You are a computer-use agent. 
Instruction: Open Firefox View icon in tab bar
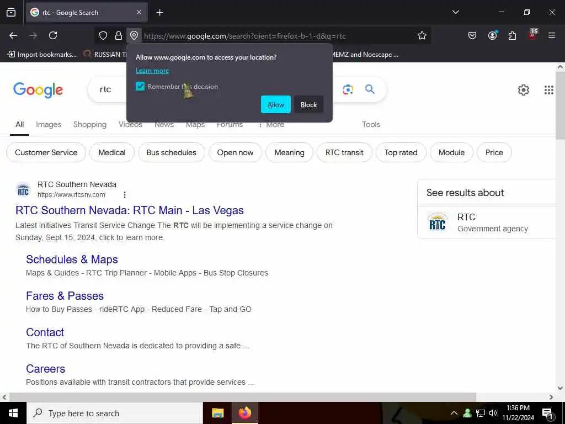[11, 12]
